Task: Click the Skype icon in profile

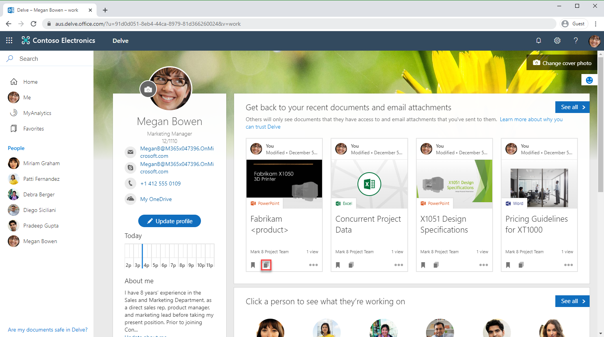Action: click(x=130, y=168)
